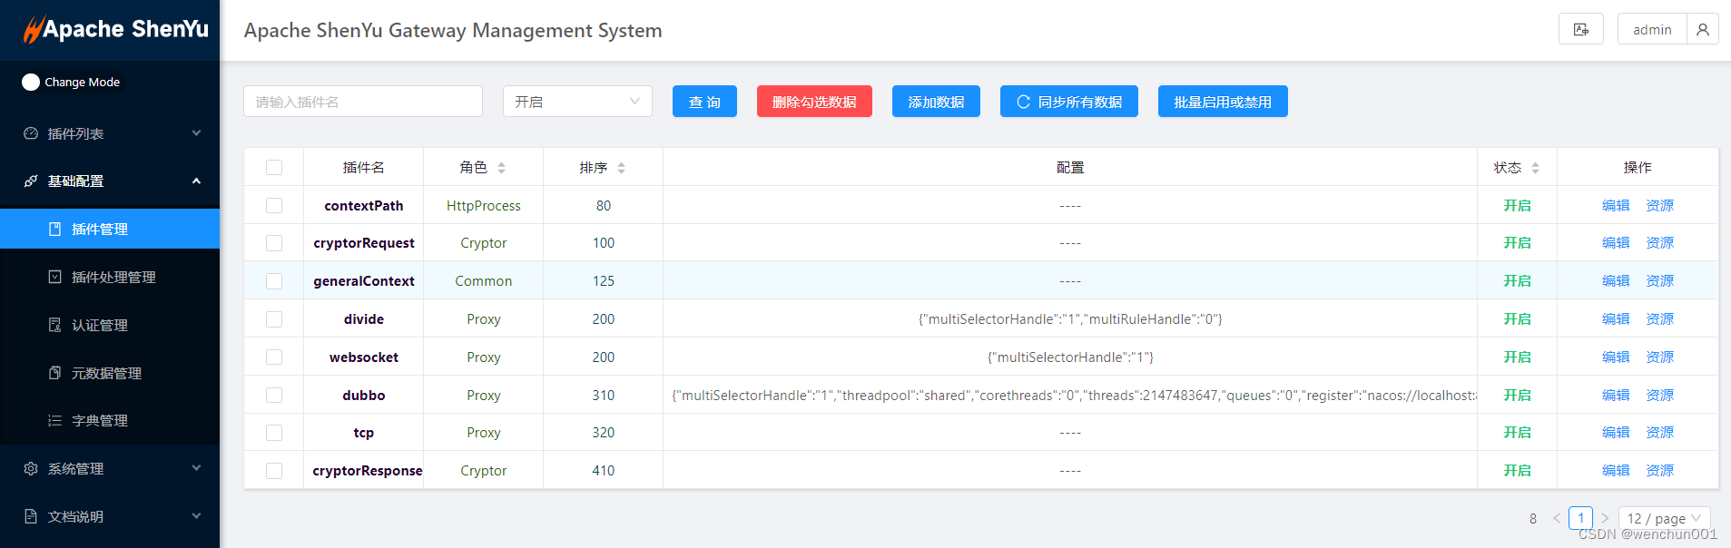Click 编辑 for the websocket plugin
1731x548 pixels.
pos(1616,357)
